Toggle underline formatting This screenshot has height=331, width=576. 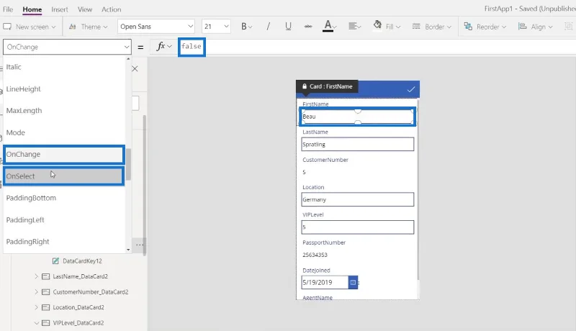click(288, 27)
